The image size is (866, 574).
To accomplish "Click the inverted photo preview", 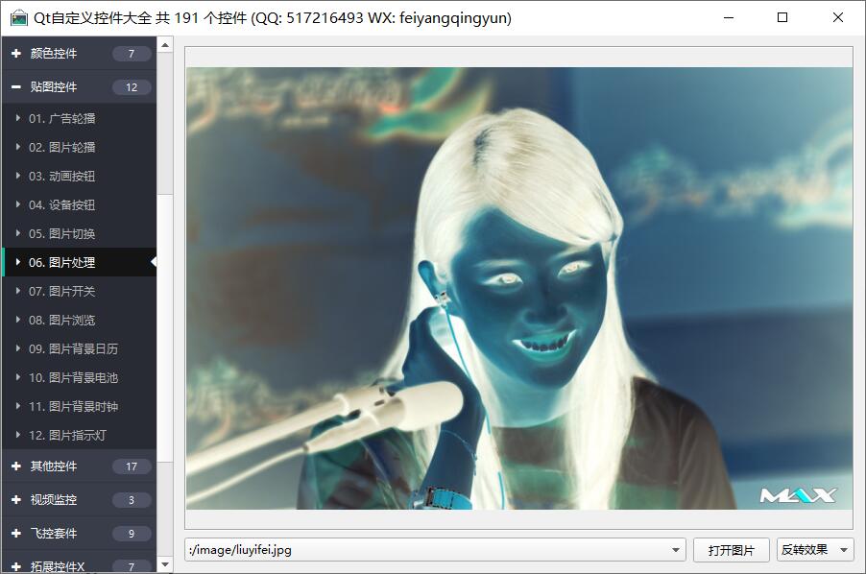I will [x=518, y=288].
